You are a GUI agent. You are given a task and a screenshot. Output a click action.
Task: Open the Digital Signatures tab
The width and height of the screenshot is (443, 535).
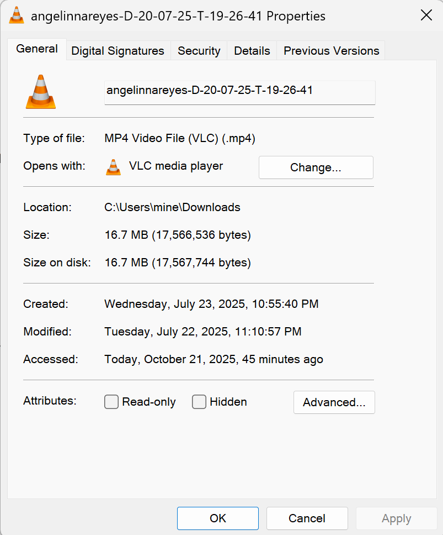pos(118,51)
